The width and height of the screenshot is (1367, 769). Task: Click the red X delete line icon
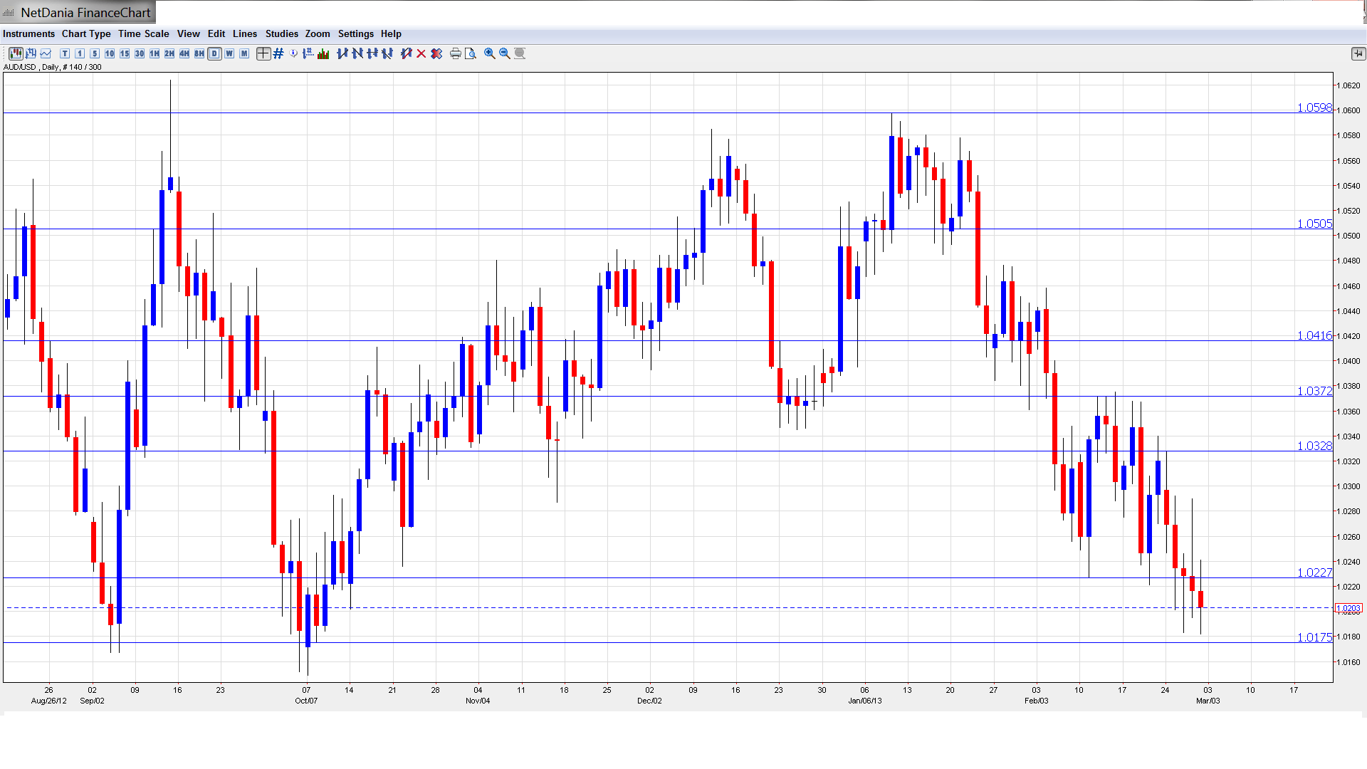pos(421,53)
